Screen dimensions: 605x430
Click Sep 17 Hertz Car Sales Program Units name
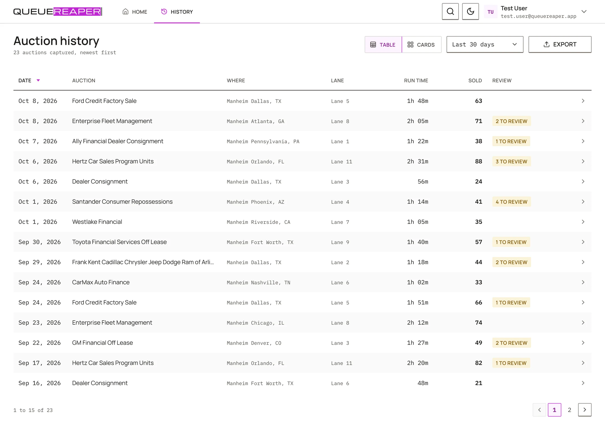[x=113, y=363]
